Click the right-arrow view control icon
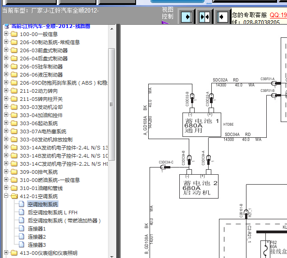The image size is (287, 258). tap(187, 17)
